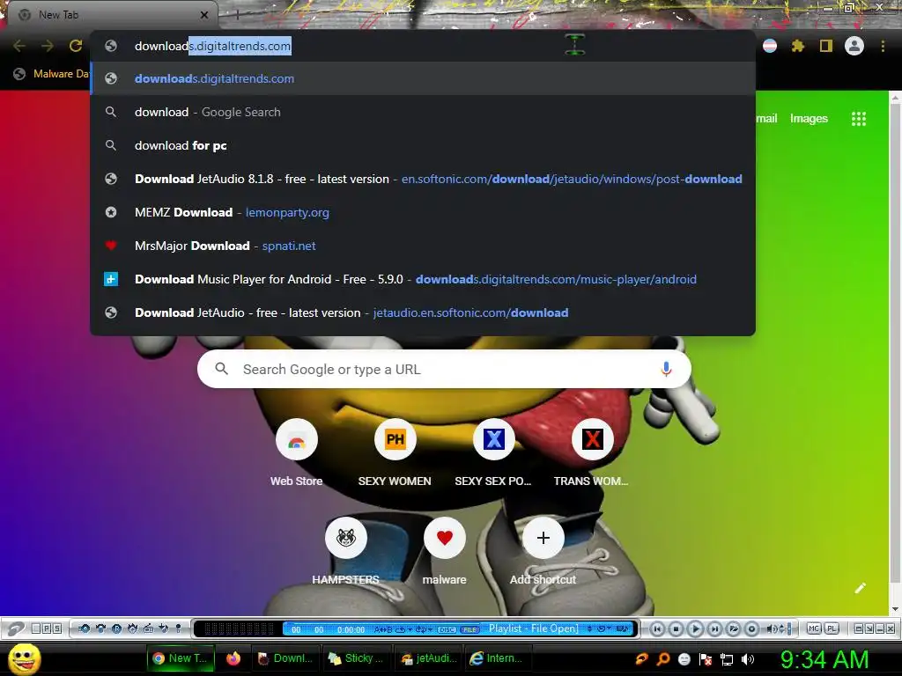Click the smiley Start button

click(24, 659)
